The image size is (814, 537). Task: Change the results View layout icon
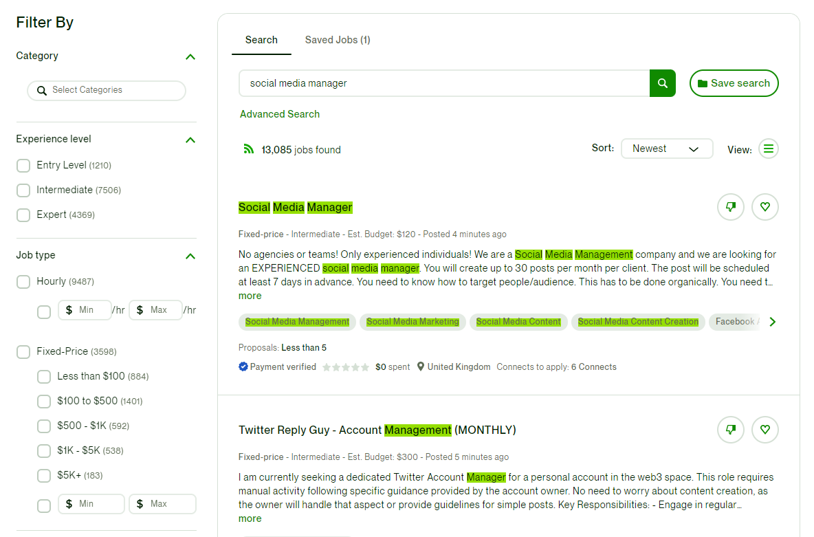[x=769, y=148]
